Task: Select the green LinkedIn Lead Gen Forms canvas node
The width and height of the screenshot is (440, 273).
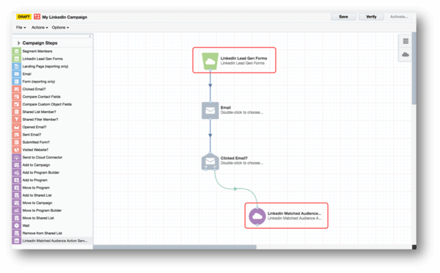Action: coord(210,61)
